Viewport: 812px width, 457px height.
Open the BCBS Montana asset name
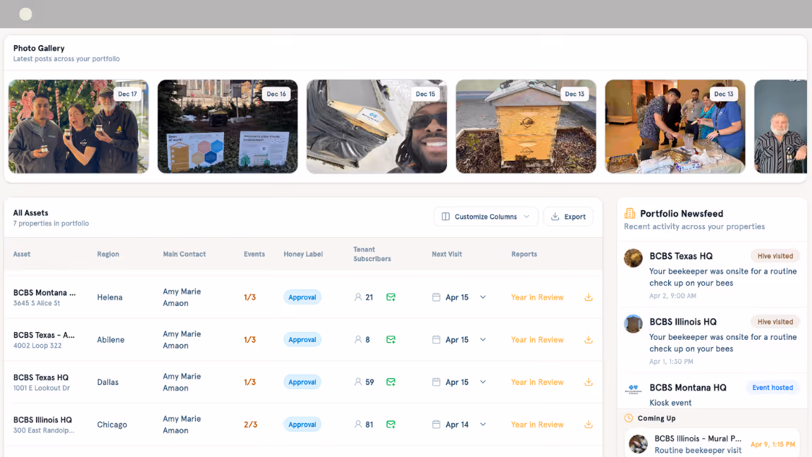point(44,293)
